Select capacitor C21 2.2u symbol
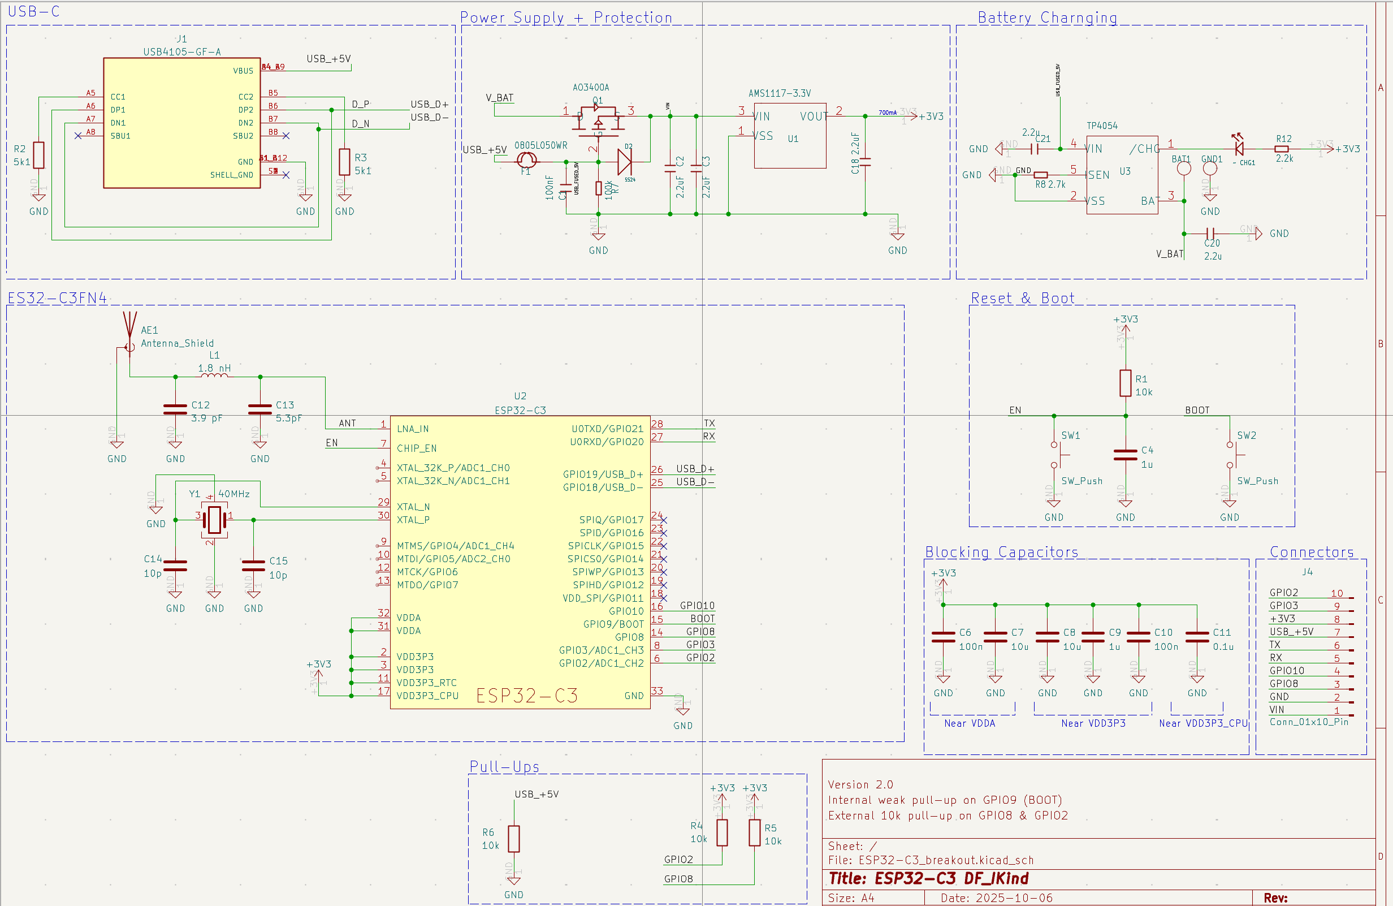Viewport: 1393px width, 906px height. pos(1034,149)
